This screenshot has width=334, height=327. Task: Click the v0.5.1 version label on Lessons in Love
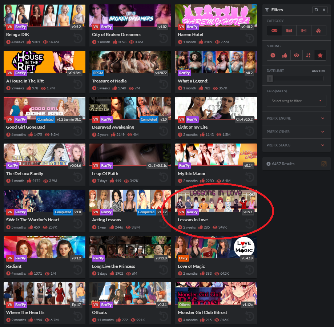pos(248,212)
